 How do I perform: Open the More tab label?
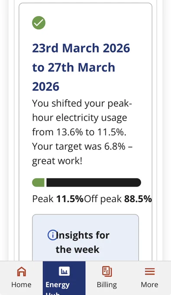[150, 285]
